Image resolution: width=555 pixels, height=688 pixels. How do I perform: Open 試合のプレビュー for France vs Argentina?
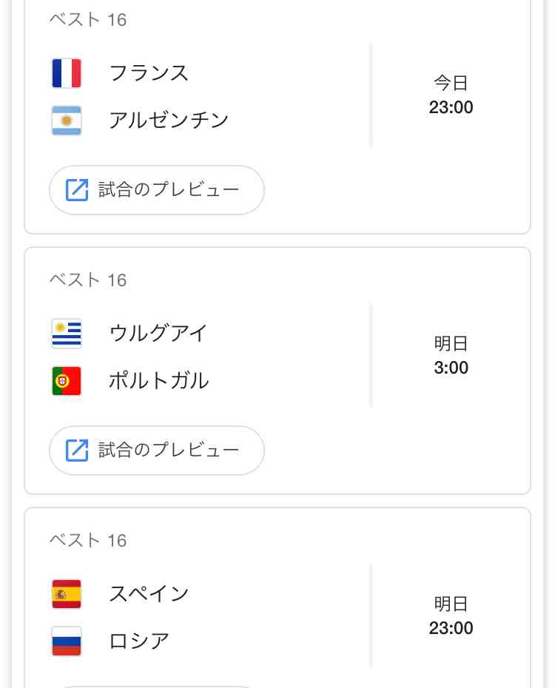157,190
